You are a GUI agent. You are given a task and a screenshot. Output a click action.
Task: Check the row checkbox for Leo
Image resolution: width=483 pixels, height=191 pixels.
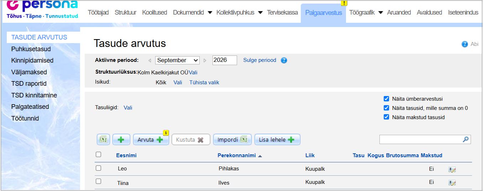click(99, 168)
